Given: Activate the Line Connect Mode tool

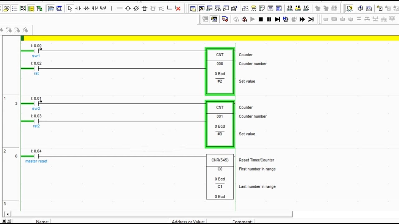Looking at the screenshot, I should 170,8.
